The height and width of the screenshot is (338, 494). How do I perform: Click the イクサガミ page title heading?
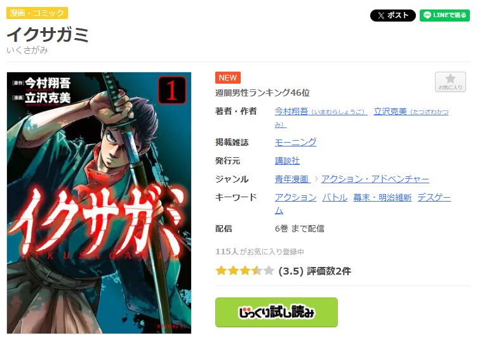[x=48, y=34]
